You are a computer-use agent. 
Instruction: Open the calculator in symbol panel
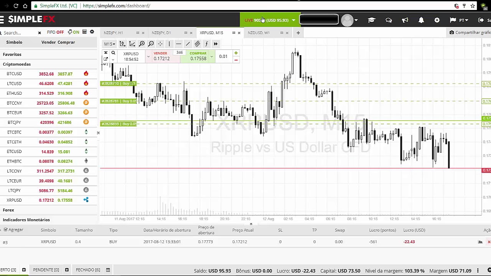(84, 32)
